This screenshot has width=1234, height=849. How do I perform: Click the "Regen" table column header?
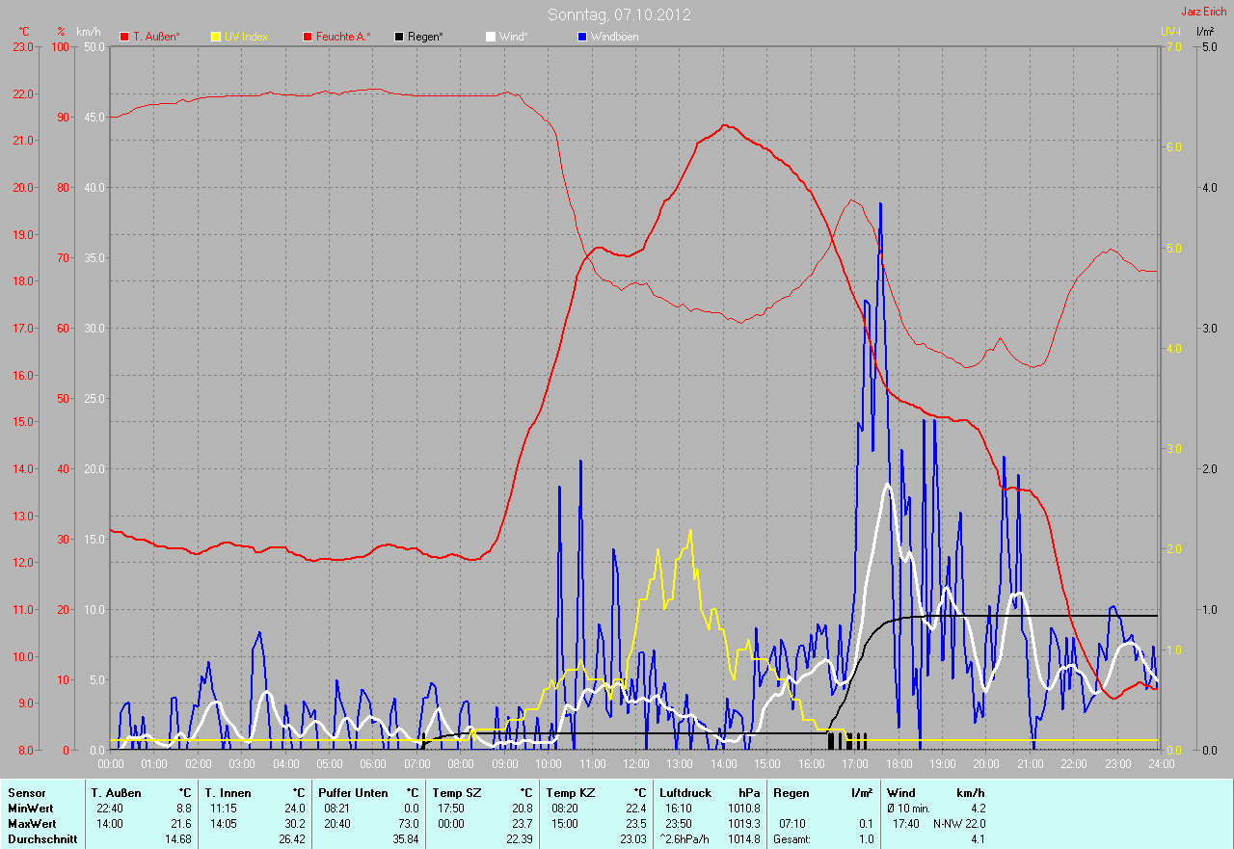pos(791,793)
